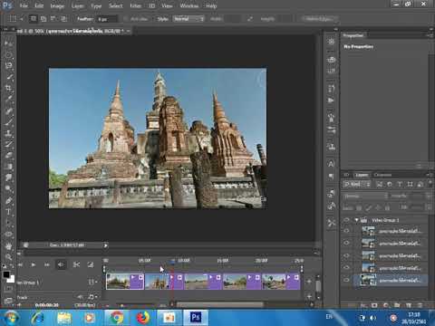The height and width of the screenshot is (326, 435).
Task: Choose the Add to selection mode icon
Action: pos(43,19)
